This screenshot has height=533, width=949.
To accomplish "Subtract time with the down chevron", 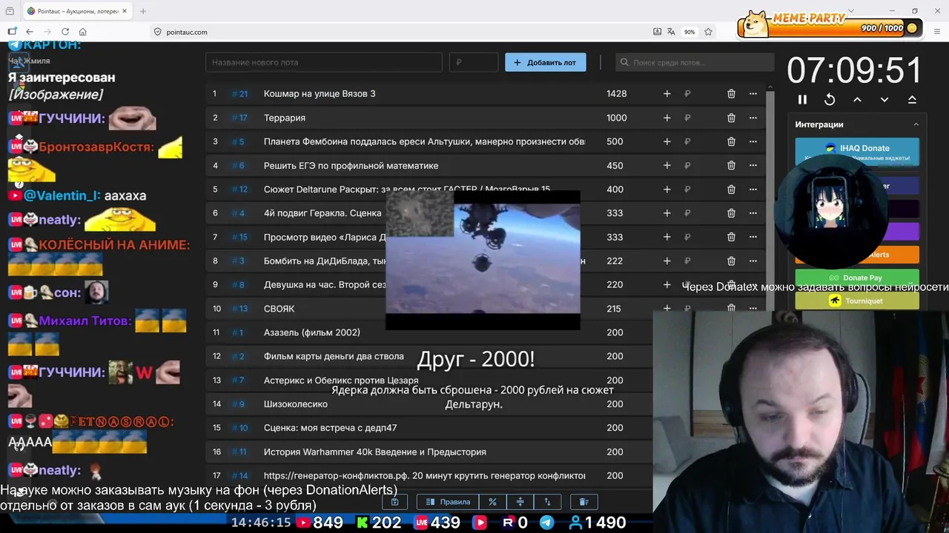I will click(884, 99).
